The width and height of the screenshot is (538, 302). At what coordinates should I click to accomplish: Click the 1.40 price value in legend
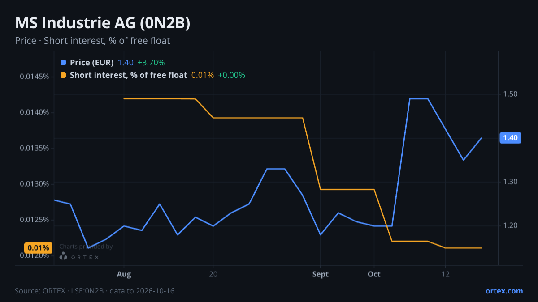coord(126,63)
